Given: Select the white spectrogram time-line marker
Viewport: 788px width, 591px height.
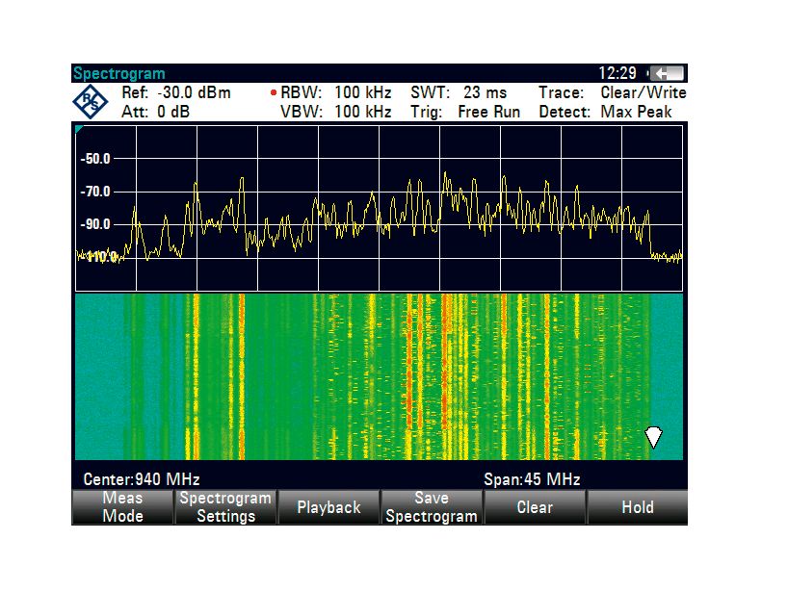Looking at the screenshot, I should (x=654, y=438).
